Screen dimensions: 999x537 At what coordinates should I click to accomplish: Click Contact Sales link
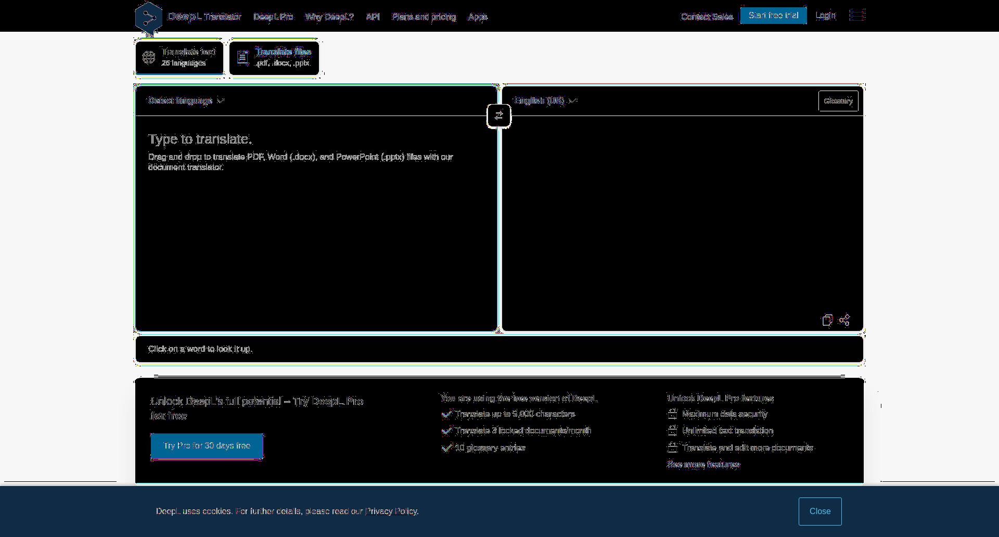pyautogui.click(x=707, y=17)
